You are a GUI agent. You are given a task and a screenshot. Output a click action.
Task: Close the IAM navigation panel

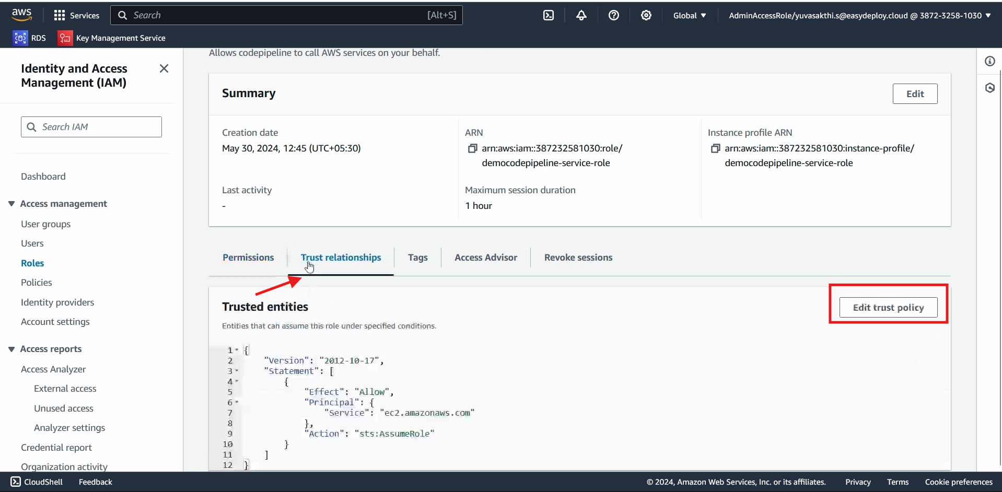[164, 68]
